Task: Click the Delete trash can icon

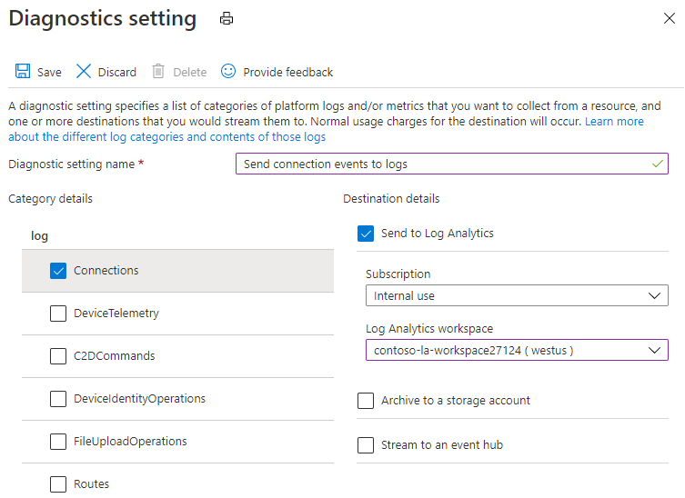Action: [x=158, y=72]
